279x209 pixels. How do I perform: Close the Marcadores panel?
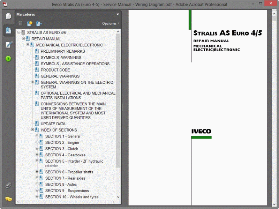coord(118,14)
